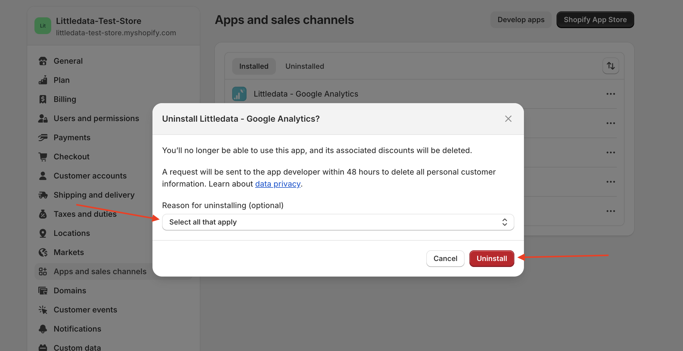
Task: Switch to the Uninstalled tab
Action: click(x=305, y=66)
